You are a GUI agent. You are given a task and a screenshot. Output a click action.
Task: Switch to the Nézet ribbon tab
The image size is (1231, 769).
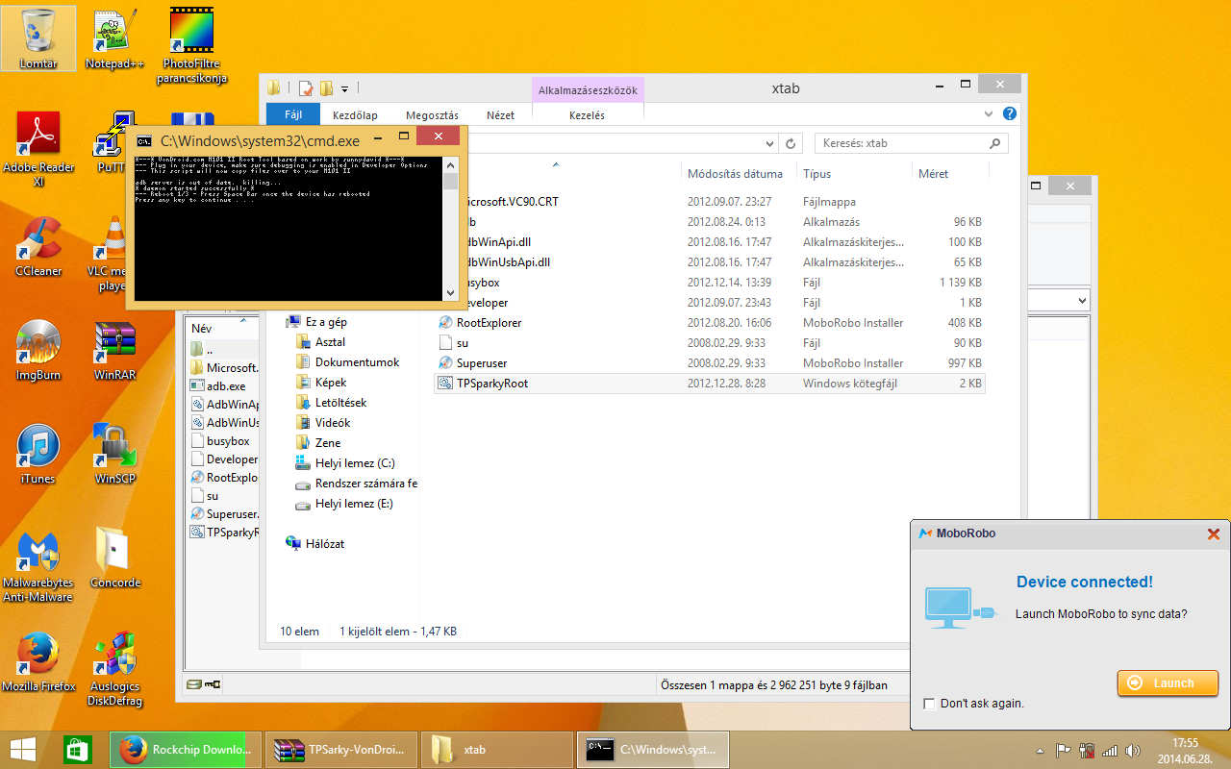(500, 115)
